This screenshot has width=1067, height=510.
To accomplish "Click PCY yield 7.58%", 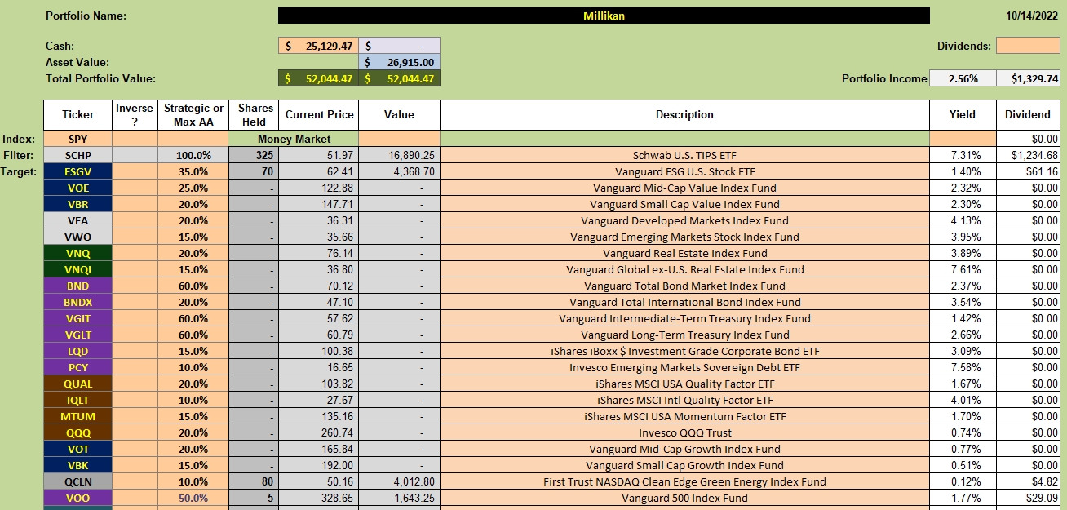I will pos(963,367).
